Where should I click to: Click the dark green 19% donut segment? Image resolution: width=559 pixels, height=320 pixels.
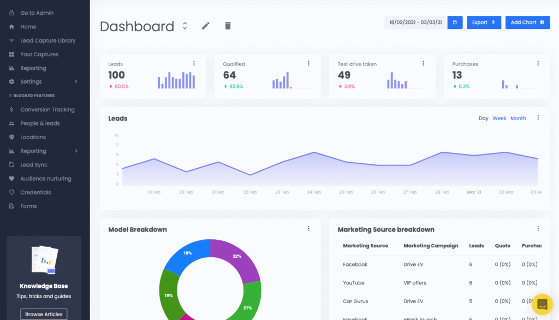click(x=168, y=295)
